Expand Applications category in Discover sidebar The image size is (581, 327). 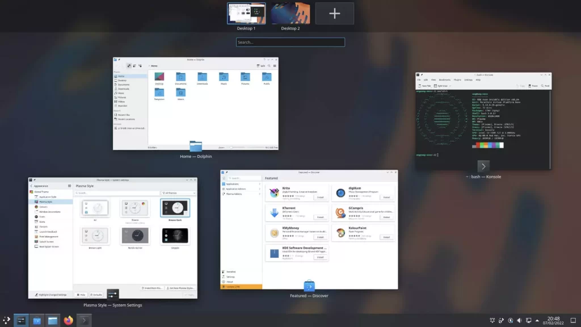click(242, 184)
